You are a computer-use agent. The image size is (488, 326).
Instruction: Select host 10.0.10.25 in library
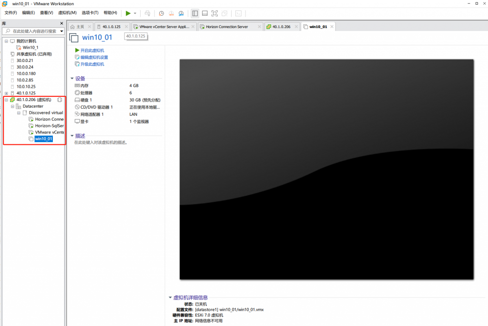[x=26, y=87]
